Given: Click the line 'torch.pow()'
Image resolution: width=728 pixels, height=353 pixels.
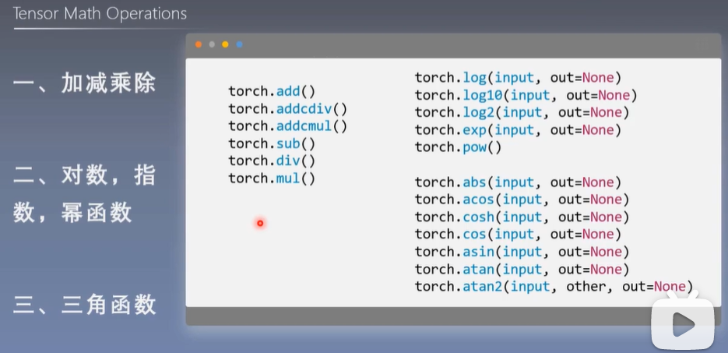Looking at the screenshot, I should click(x=459, y=147).
